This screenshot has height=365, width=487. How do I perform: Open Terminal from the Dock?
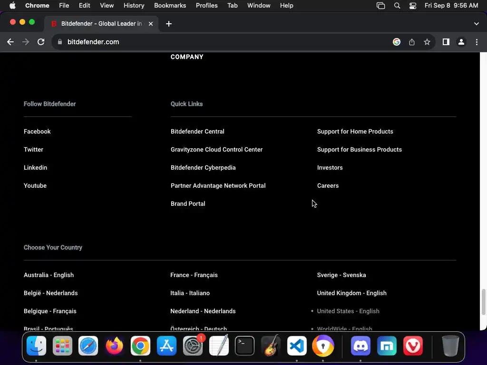click(245, 346)
